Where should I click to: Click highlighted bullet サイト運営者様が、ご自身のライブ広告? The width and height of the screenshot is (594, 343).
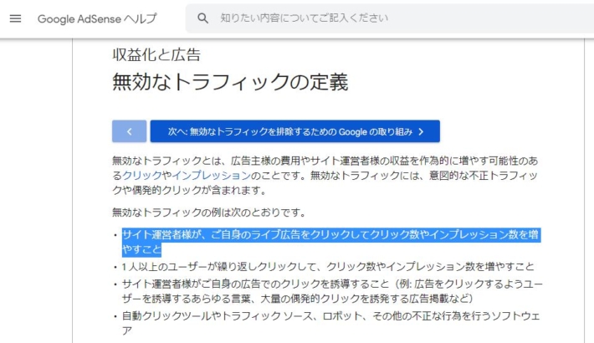point(331,242)
